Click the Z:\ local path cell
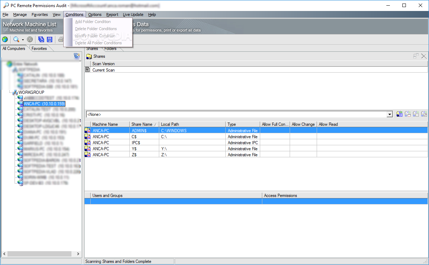The height and width of the screenshot is (265, 429). (192, 154)
